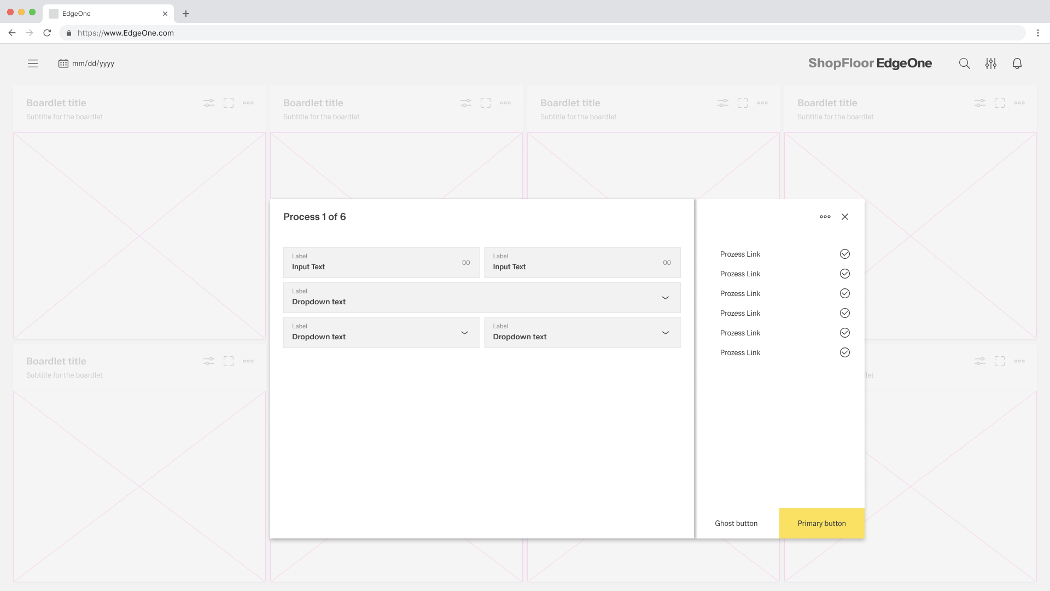Open the bottom-left Dropdown text chevron
This screenshot has width=1050, height=591.
pyautogui.click(x=464, y=333)
